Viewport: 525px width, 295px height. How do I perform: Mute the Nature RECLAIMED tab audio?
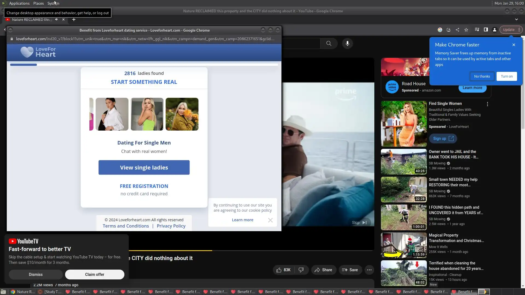coord(56,19)
